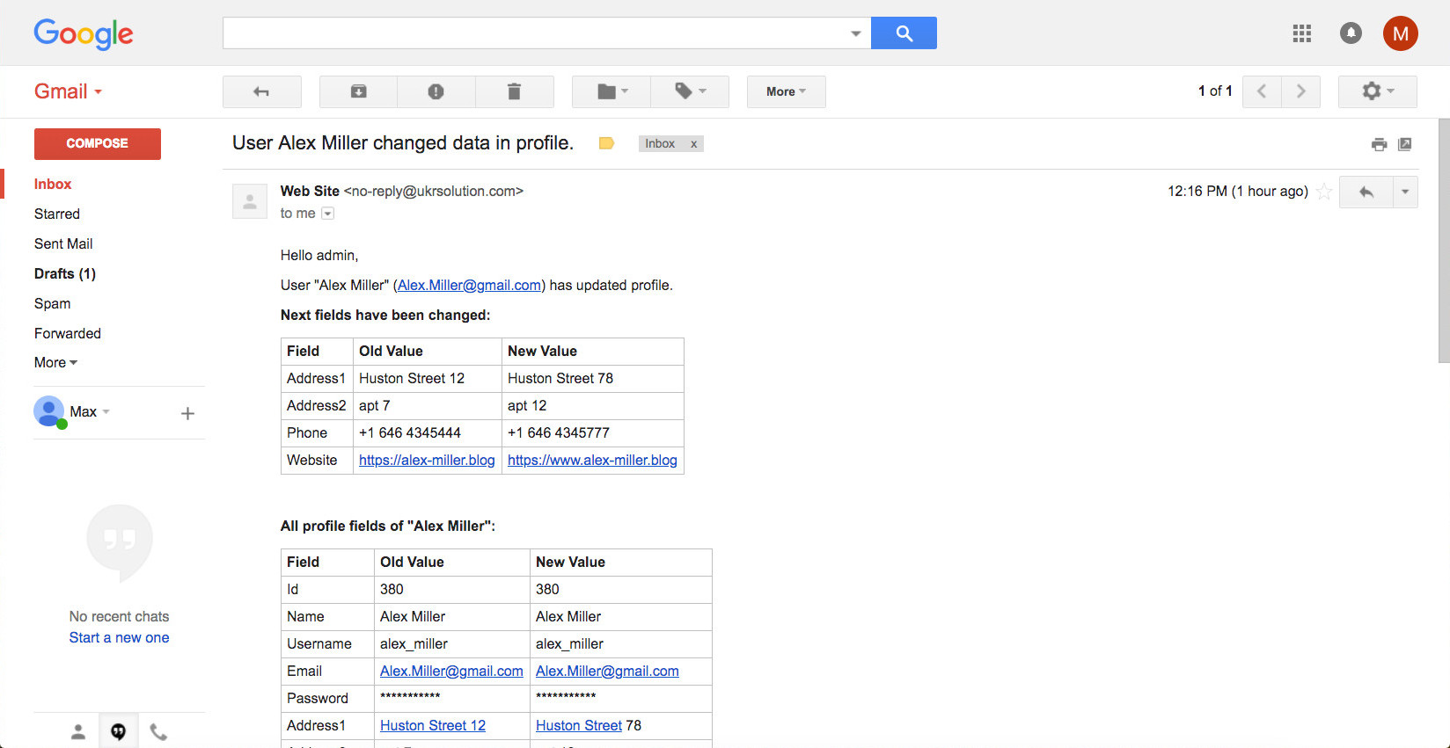Screen dimensions: 1450x748
Task: Switch to the phone calls tab
Action: tap(158, 731)
